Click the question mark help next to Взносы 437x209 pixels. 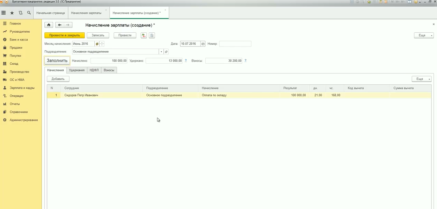[x=245, y=61]
